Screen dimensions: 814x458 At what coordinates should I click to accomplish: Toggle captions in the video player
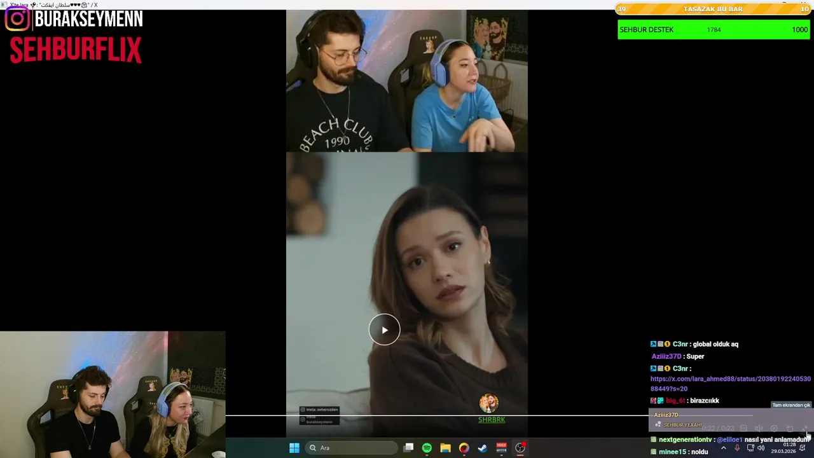tap(743, 429)
